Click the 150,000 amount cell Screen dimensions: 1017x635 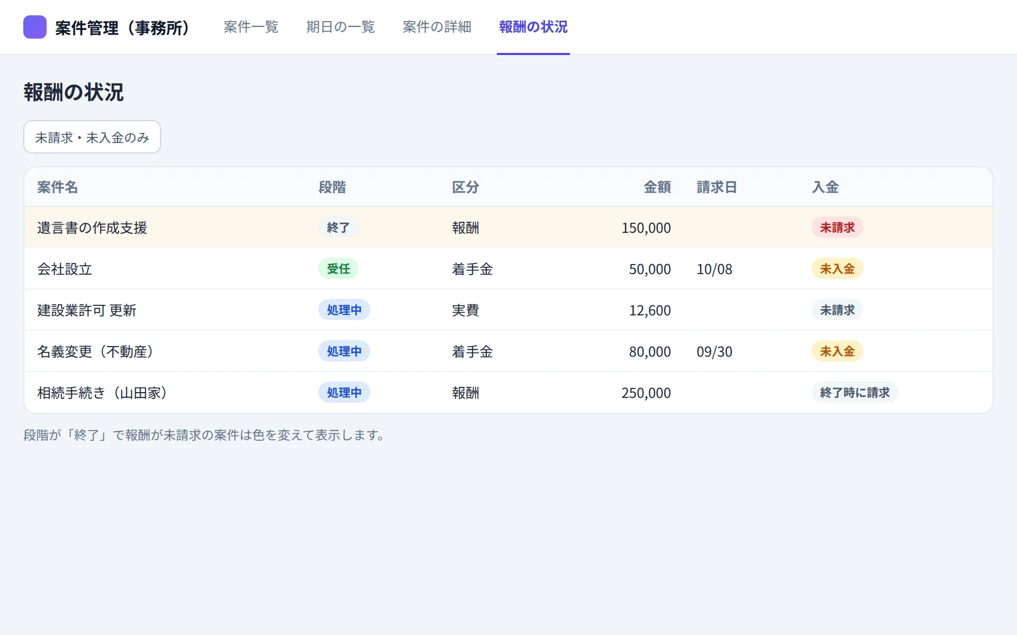coord(646,228)
